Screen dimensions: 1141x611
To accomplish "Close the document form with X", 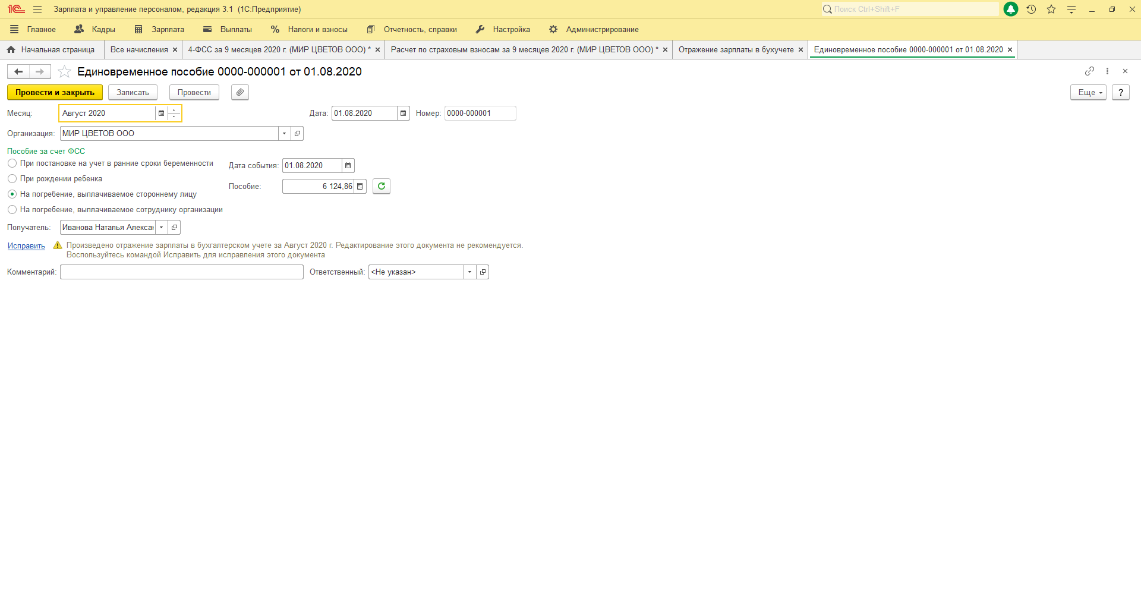I will (x=1125, y=71).
